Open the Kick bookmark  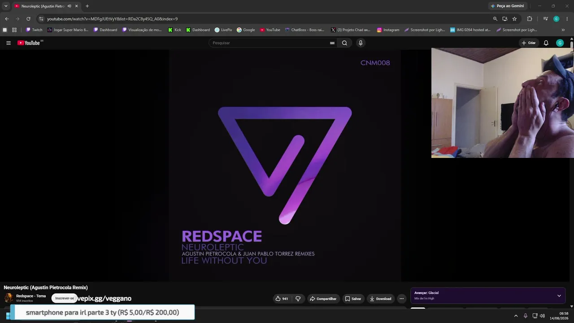[174, 30]
